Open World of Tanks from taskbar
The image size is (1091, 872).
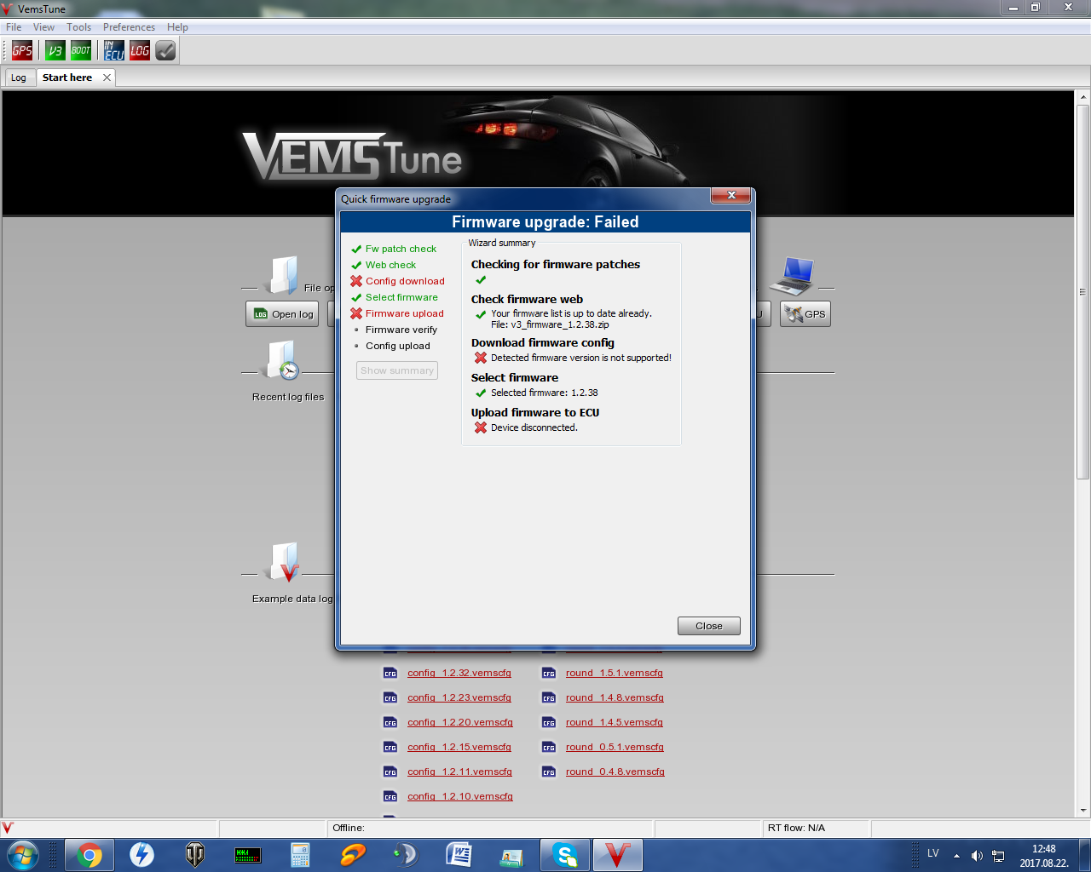pyautogui.click(x=195, y=855)
